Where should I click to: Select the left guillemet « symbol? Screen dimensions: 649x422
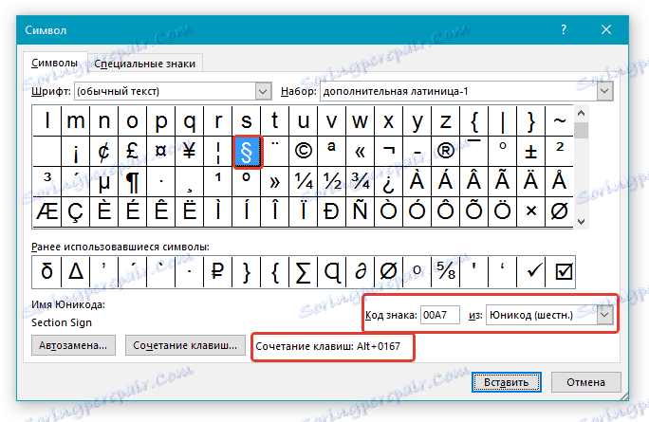coord(361,152)
